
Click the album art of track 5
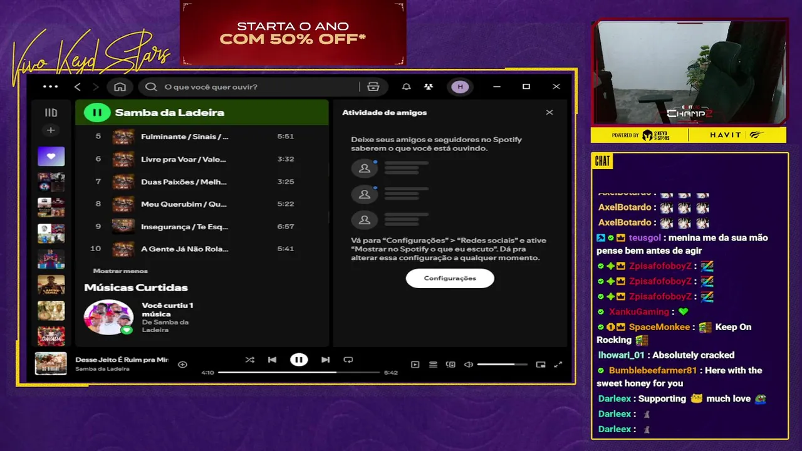tap(123, 137)
